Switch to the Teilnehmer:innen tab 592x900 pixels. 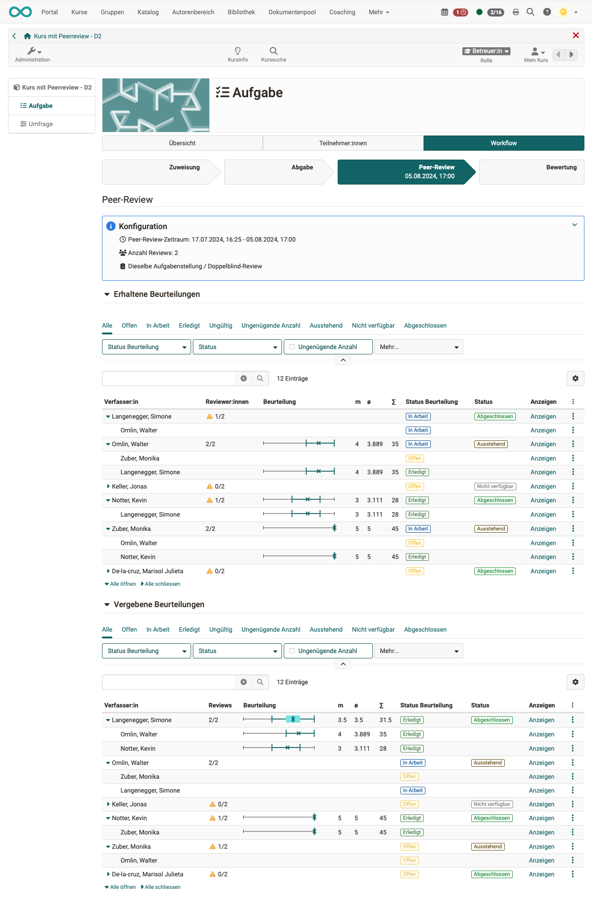(x=343, y=143)
